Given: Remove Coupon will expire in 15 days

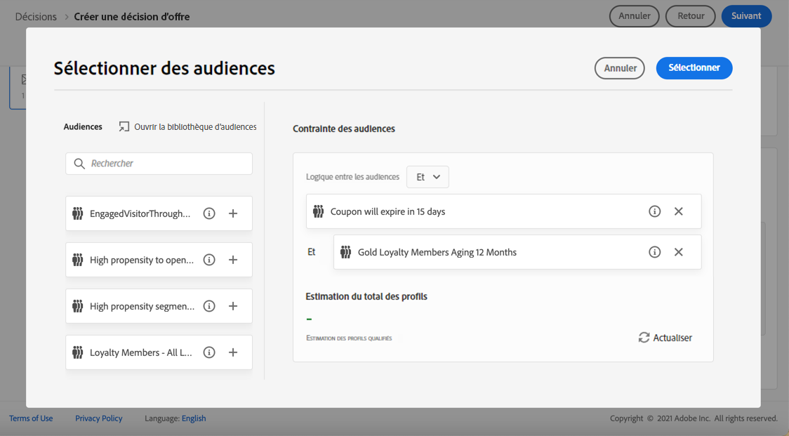Looking at the screenshot, I should pyautogui.click(x=678, y=211).
